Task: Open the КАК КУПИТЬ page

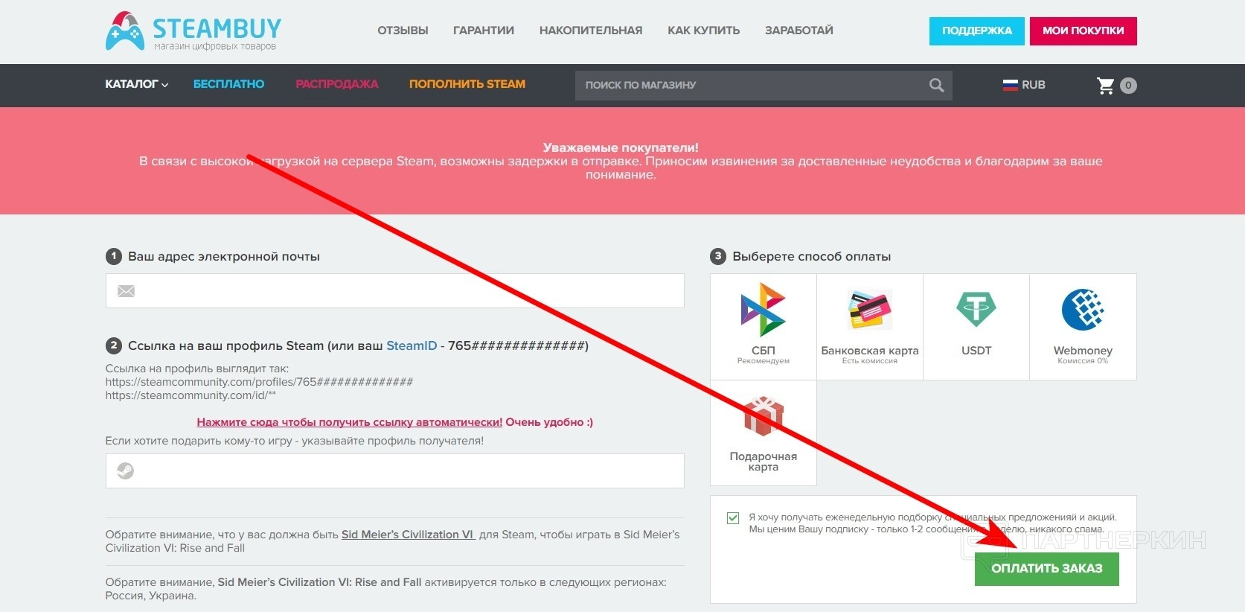Action: tap(703, 31)
